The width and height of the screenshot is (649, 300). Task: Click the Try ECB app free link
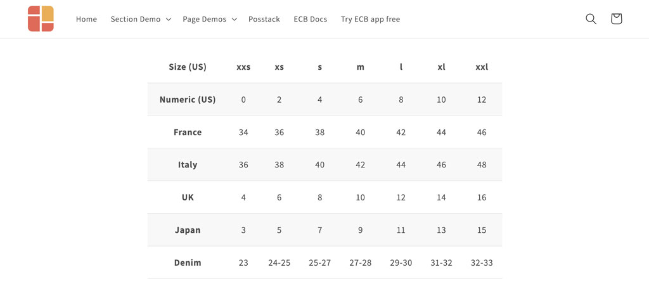pos(370,19)
